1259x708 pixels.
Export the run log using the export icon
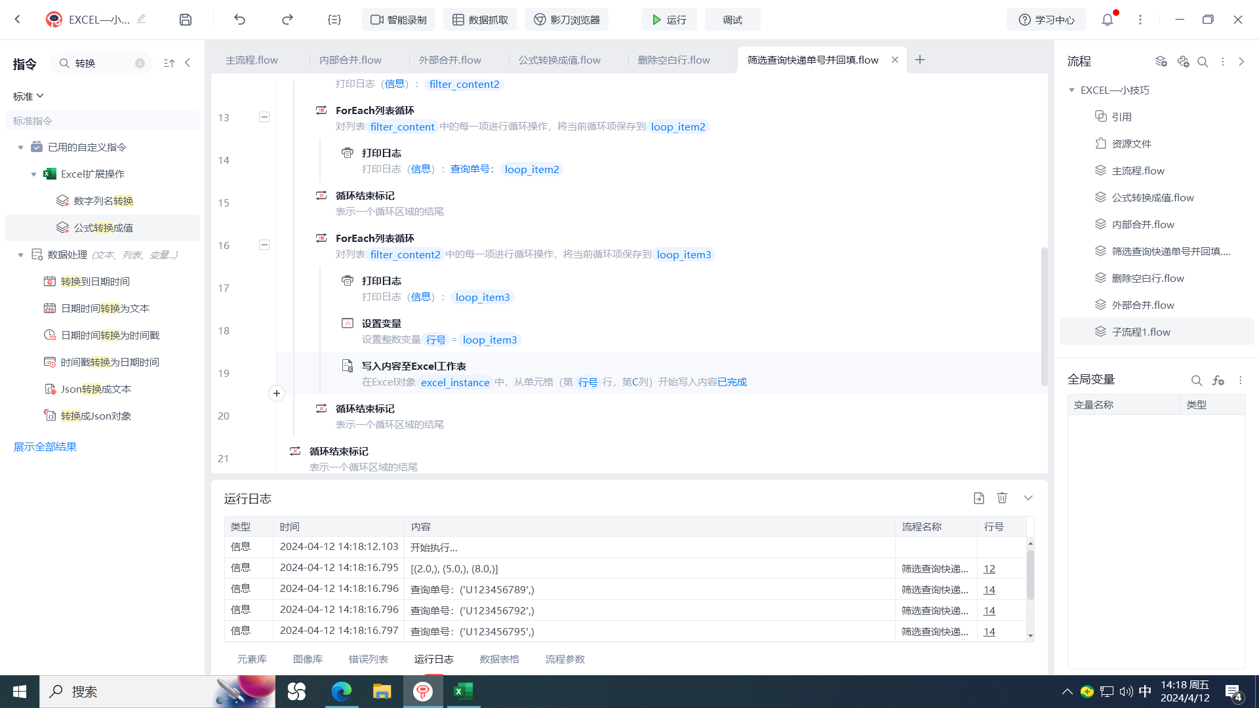coord(979,498)
